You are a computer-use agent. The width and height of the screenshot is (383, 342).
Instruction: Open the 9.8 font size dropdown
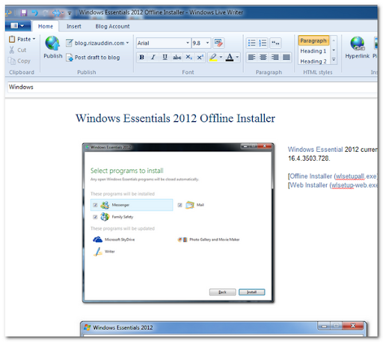(207, 43)
